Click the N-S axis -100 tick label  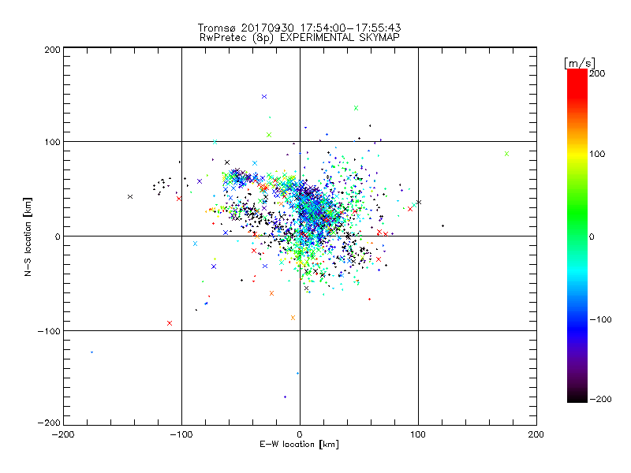pyautogui.click(x=49, y=331)
